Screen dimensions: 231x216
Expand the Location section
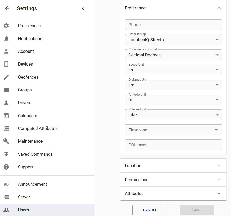(173, 166)
